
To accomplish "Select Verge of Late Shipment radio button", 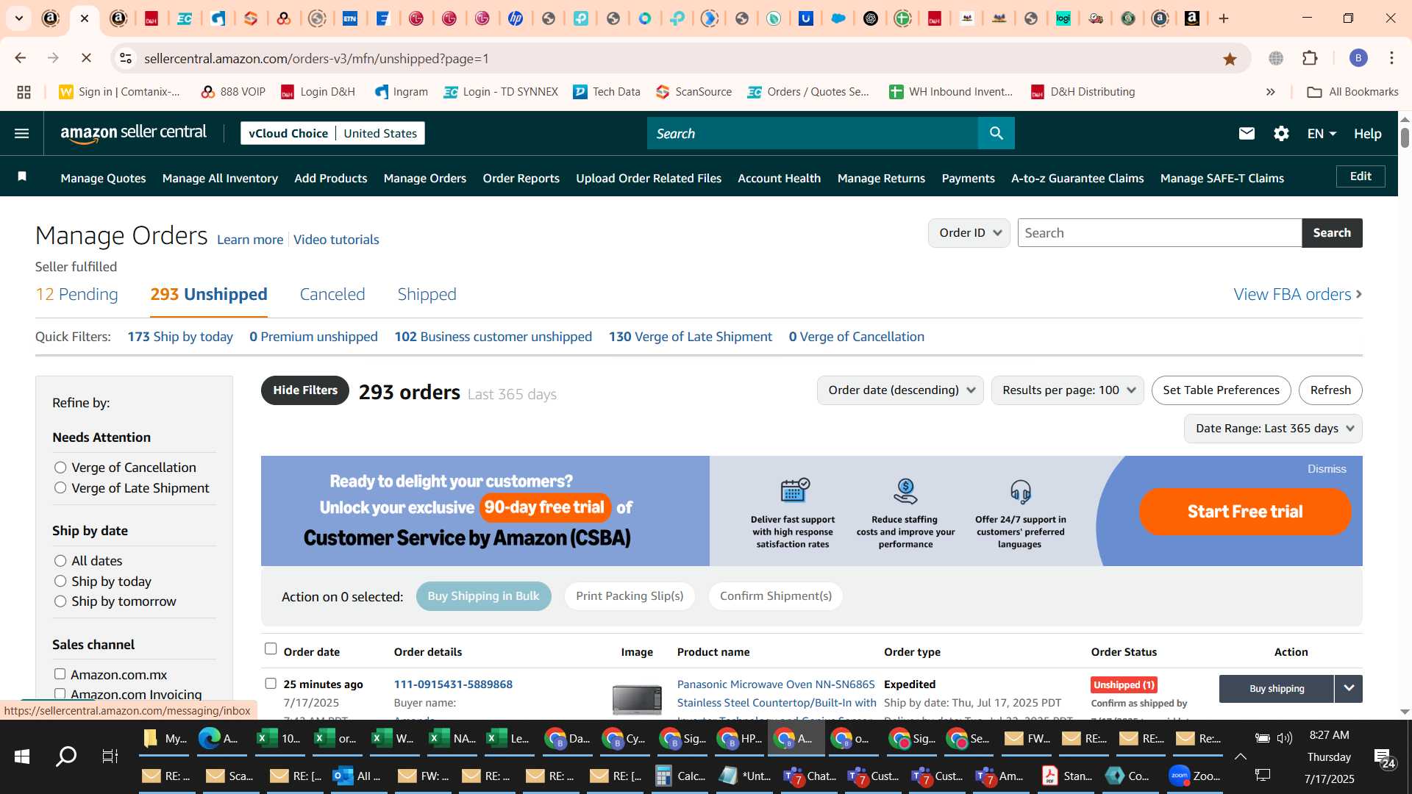I will pos(60,488).
